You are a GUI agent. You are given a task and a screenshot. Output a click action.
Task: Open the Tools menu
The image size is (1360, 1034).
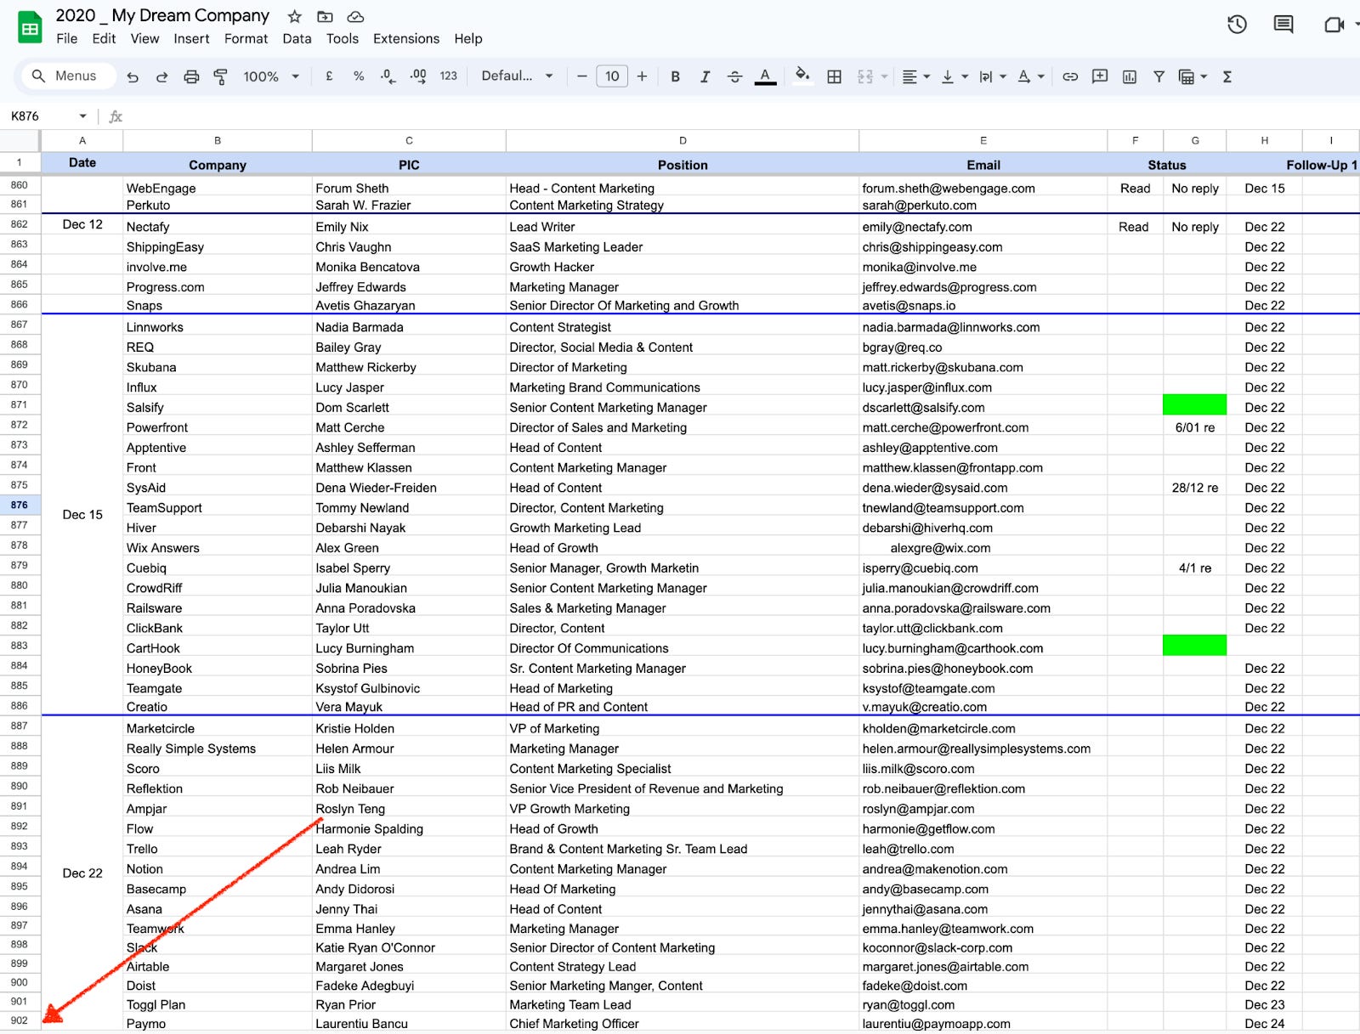[343, 39]
